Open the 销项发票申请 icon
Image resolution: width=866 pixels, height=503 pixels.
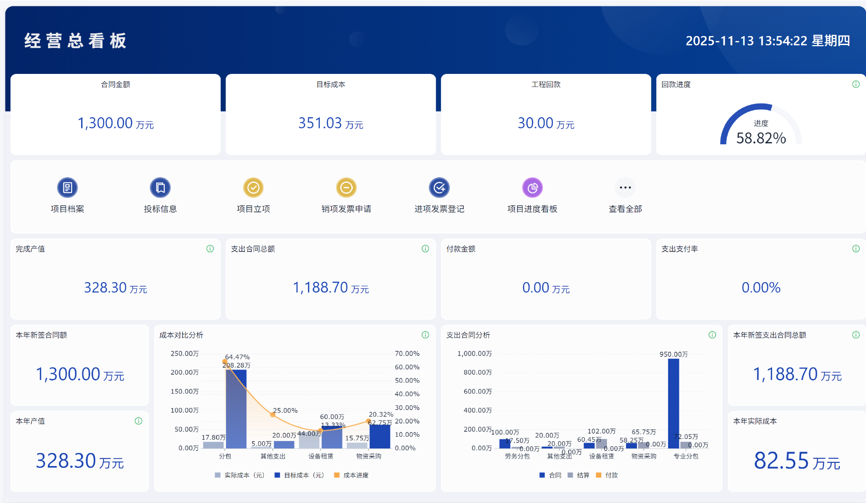point(346,187)
